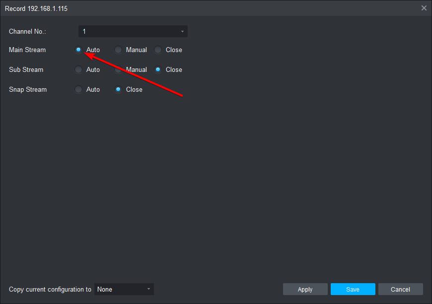Close the Record dialog with X

point(424,8)
